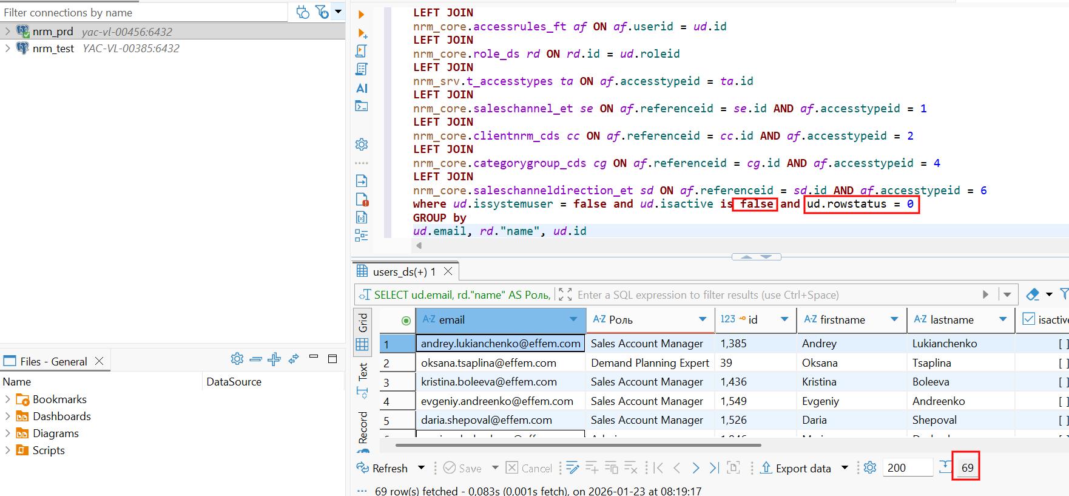Select the Files - General tab
This screenshot has height=496, width=1069.
coord(53,361)
